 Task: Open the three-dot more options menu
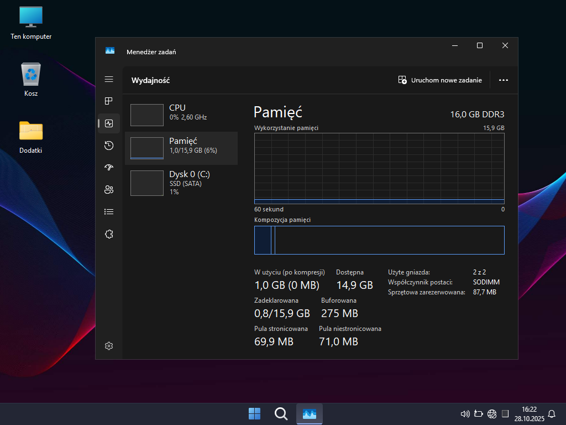tap(503, 80)
